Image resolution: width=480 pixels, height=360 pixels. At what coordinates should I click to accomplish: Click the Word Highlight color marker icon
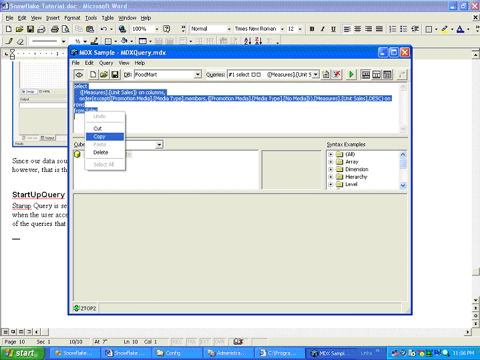445,29
